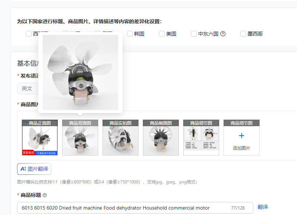Image resolution: width=297 pixels, height=215 pixels.
Task: Check the 美国 country checkbox
Action: 161,34
